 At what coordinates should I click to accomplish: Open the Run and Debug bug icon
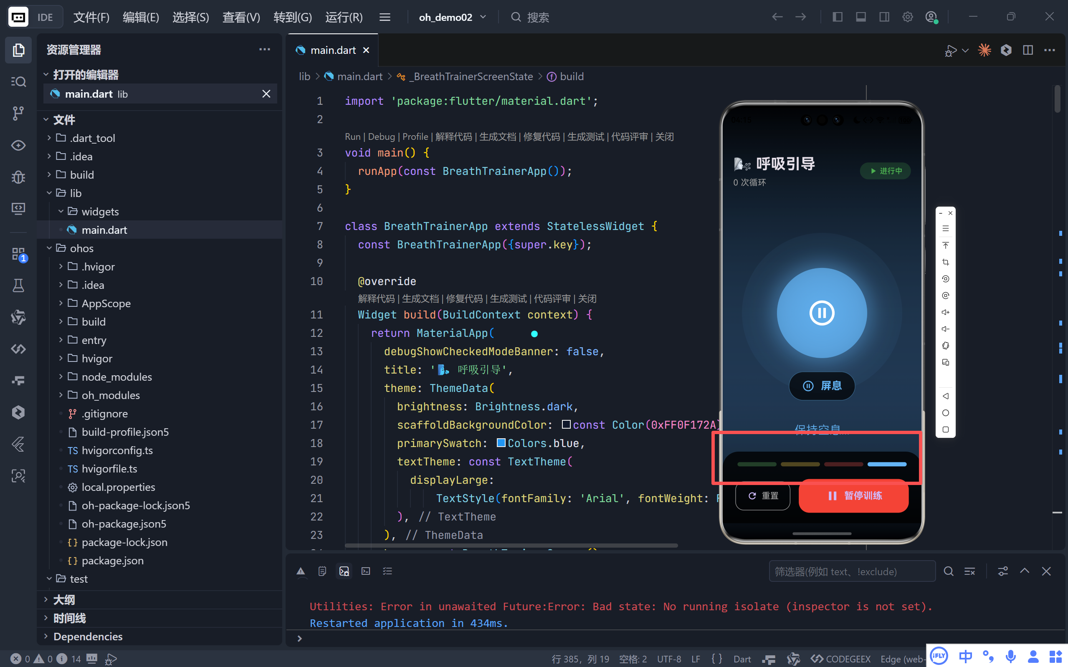(x=18, y=177)
